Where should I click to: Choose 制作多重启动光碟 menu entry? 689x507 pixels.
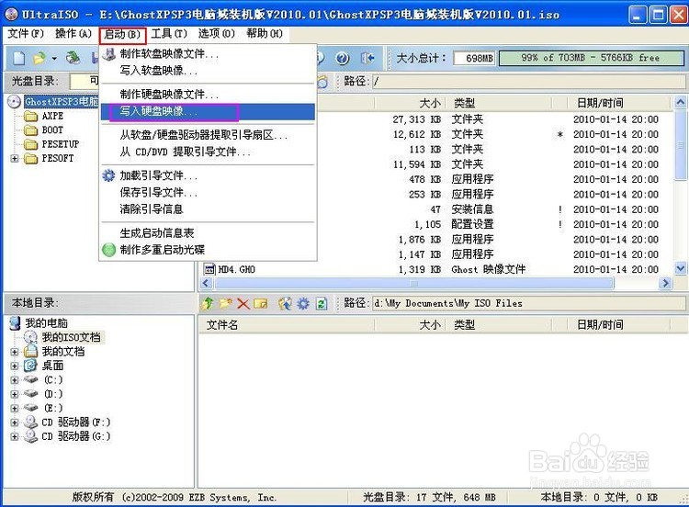(x=208, y=250)
